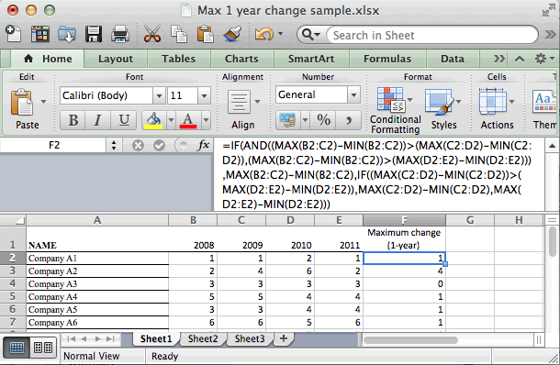Open font color picker dropdown arrow

tap(206, 120)
